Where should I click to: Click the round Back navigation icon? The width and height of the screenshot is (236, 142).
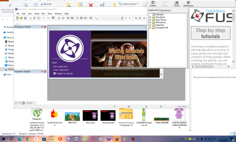click(59, 18)
